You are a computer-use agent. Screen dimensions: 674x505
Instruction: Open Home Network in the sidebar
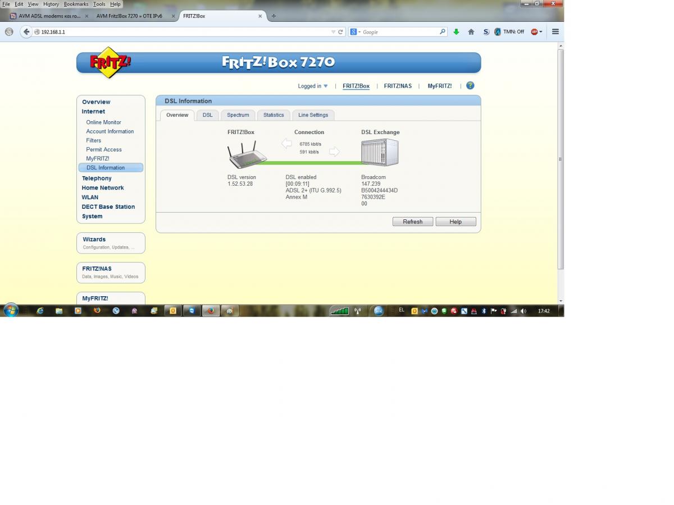(x=103, y=188)
